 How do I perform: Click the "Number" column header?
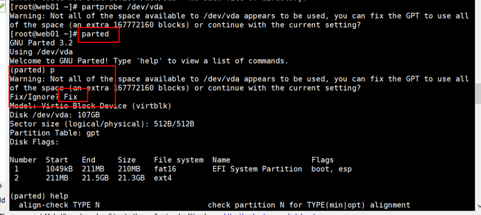pyautogui.click(x=23, y=160)
